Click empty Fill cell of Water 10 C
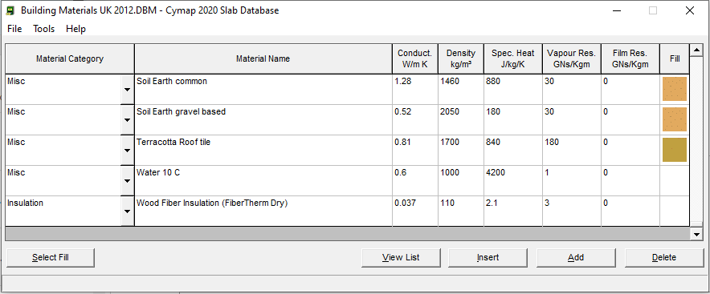 tap(675, 180)
